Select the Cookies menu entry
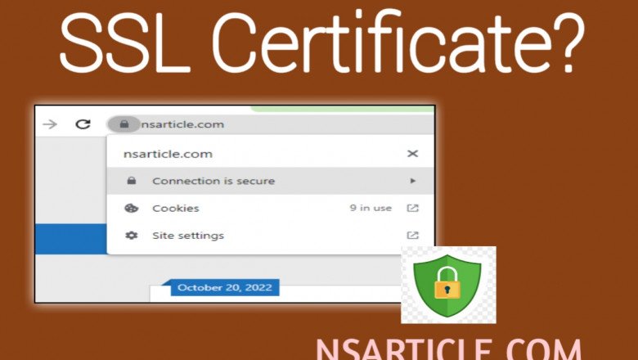Image resolution: width=638 pixels, height=360 pixels. tap(176, 208)
